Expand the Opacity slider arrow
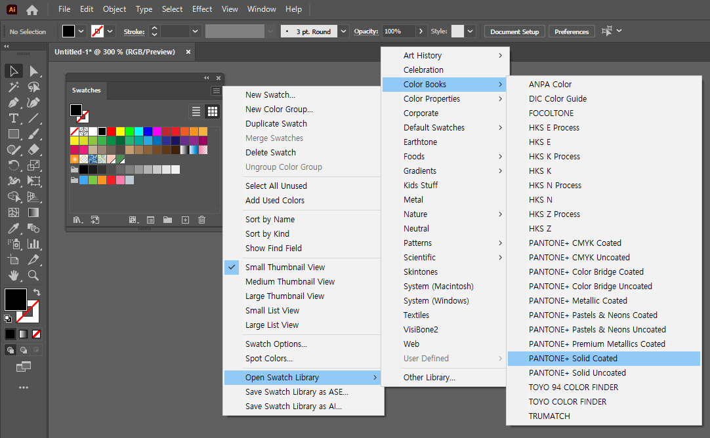 coord(421,31)
